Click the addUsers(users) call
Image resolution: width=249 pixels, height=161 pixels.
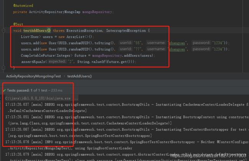138,55
